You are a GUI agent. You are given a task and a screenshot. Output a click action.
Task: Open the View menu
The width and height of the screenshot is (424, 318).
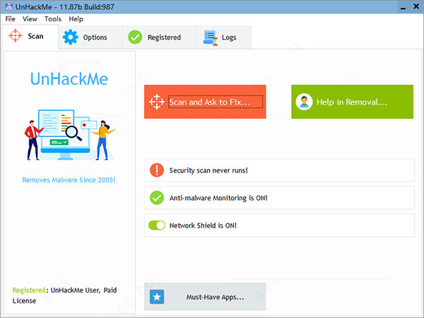[30, 19]
